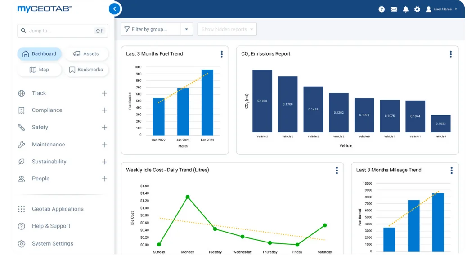Switch to the Assets tab

coord(86,54)
